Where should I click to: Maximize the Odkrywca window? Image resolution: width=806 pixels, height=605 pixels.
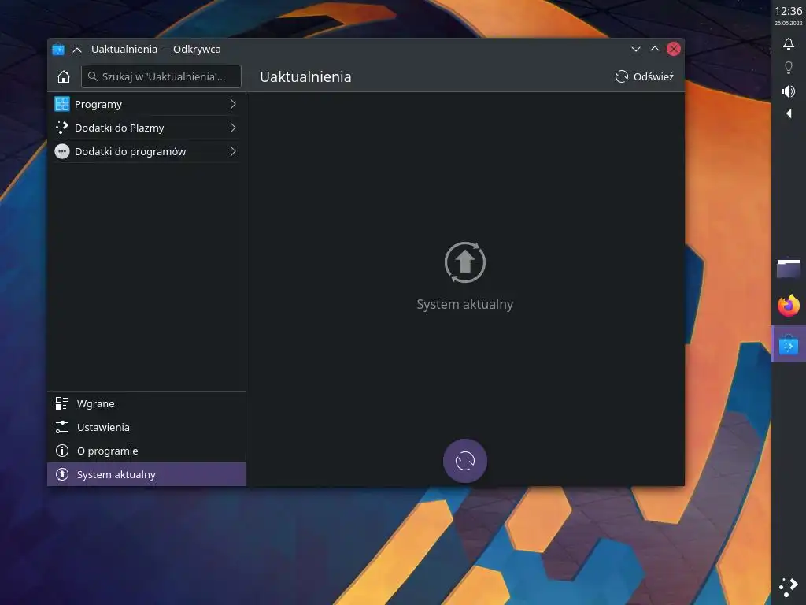654,49
